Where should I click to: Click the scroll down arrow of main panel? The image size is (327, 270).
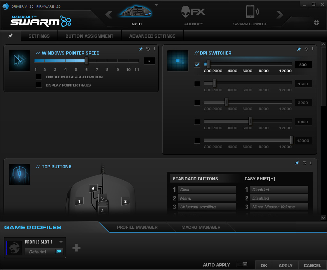[x=323, y=218]
